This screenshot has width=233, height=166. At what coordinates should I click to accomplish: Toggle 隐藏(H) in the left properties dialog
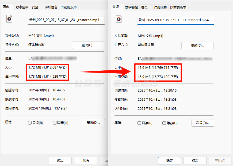click(54, 123)
